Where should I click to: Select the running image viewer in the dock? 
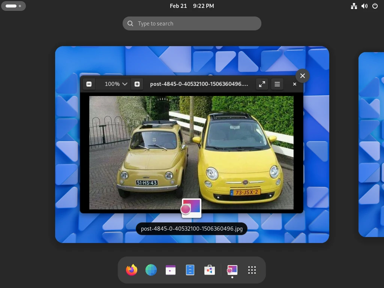232,270
